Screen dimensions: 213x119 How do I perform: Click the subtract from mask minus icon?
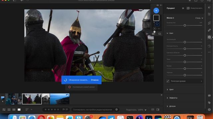[159, 29]
